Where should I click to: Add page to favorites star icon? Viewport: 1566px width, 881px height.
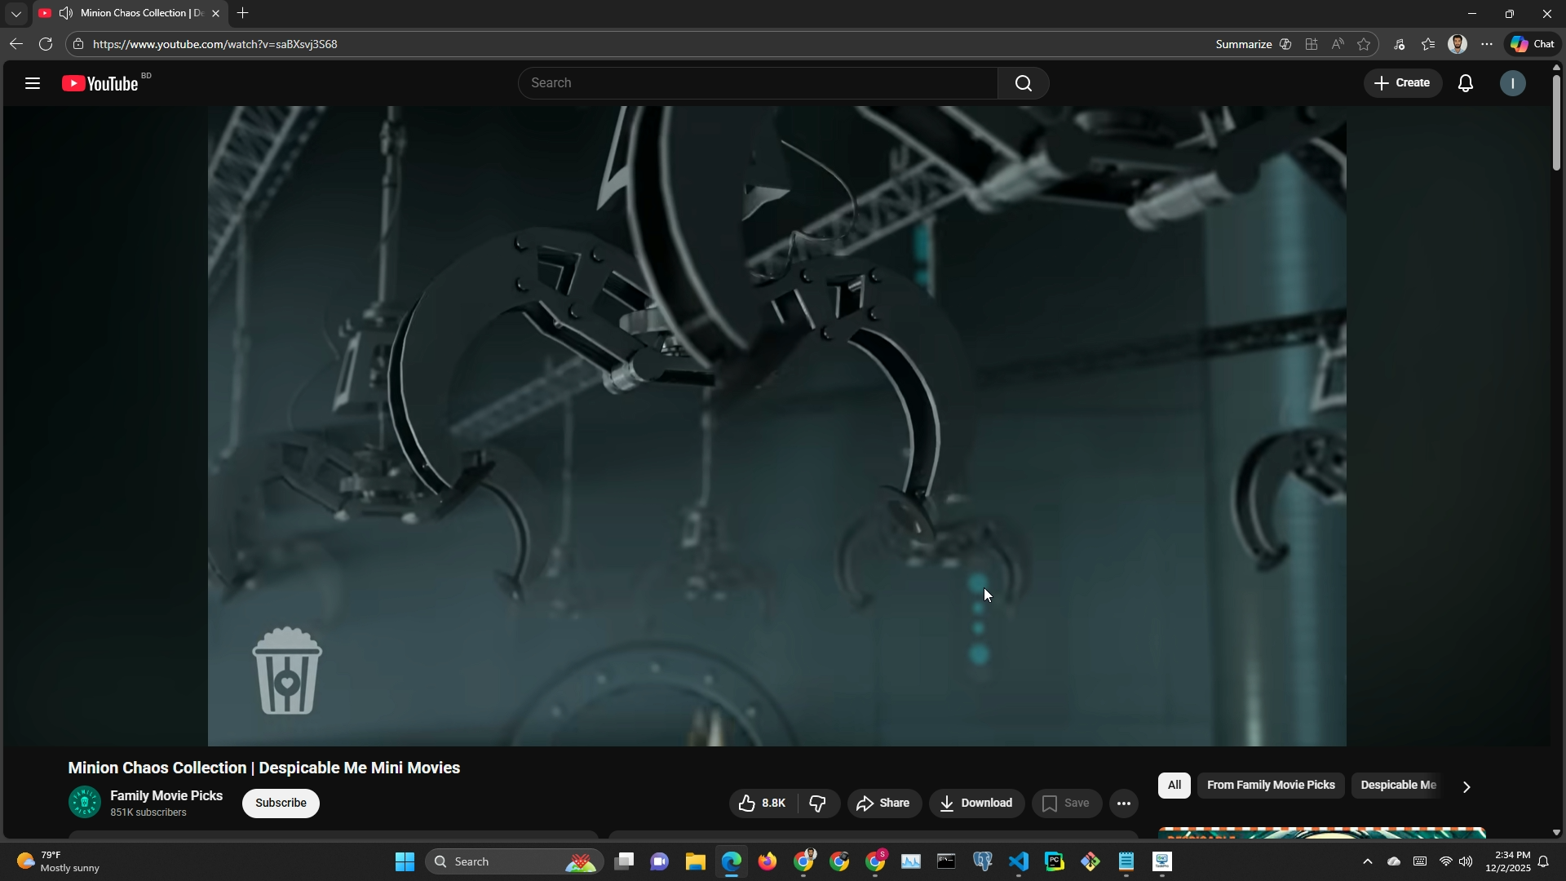point(1364,44)
